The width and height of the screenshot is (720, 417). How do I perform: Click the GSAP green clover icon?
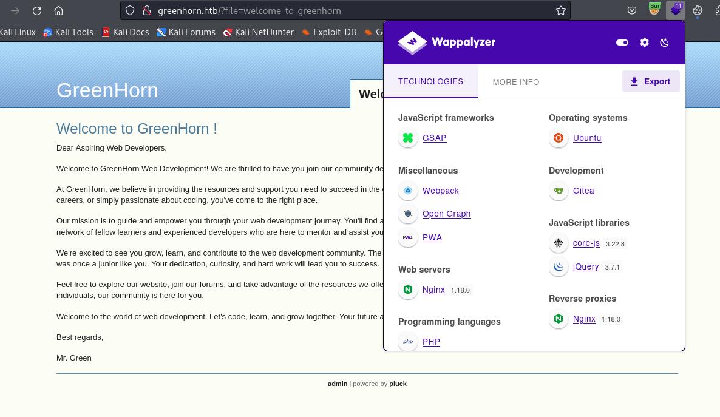pos(408,138)
